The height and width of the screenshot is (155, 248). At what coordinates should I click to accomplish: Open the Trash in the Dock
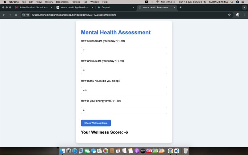click(186, 151)
